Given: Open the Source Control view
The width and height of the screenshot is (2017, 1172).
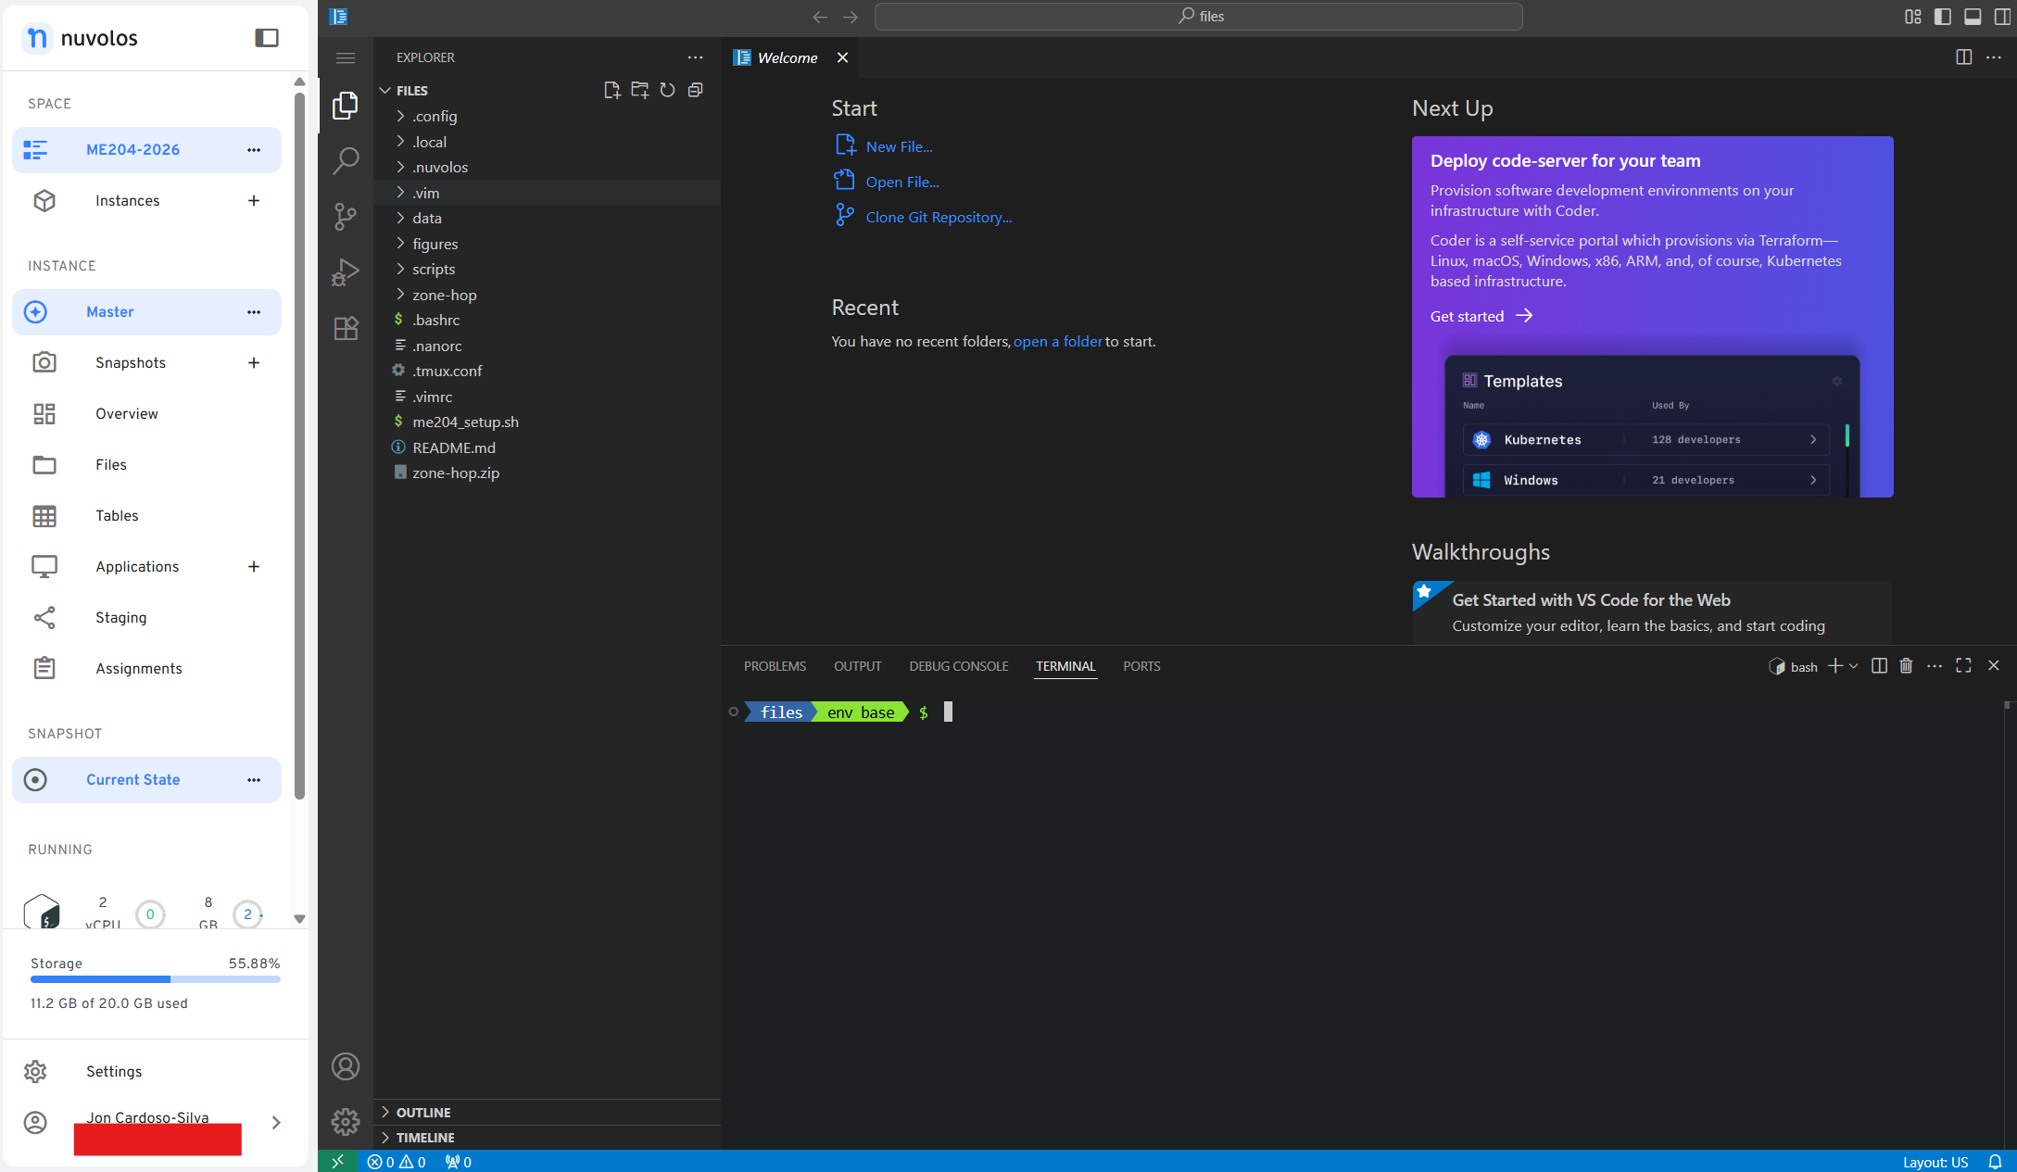Looking at the screenshot, I should point(346,217).
